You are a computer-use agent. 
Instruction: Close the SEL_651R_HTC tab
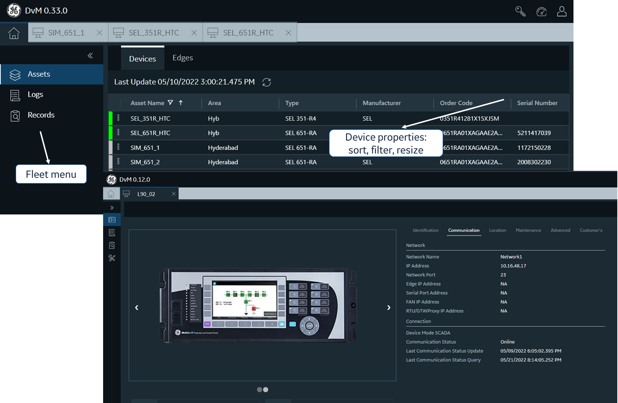[x=288, y=33]
